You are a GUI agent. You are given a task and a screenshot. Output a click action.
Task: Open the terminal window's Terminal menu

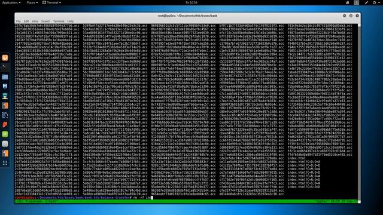(59, 21)
